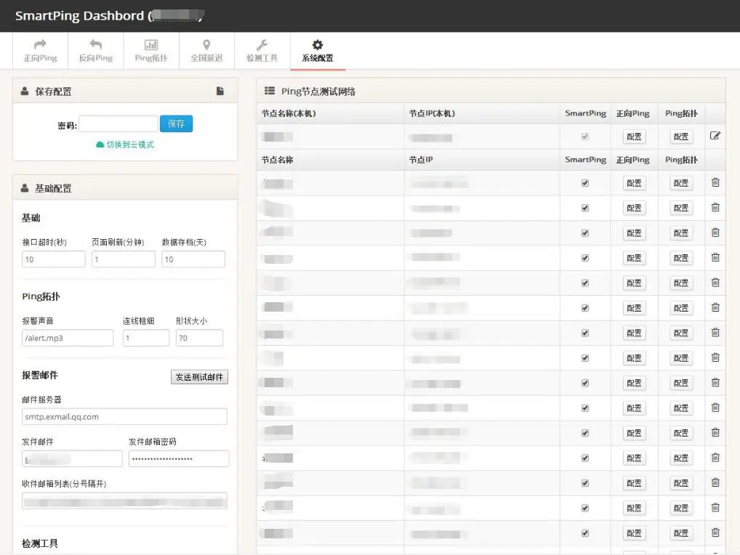Open local node's 正向Ping 配置 button
Viewport: 740px width, 555px height.
(x=634, y=137)
